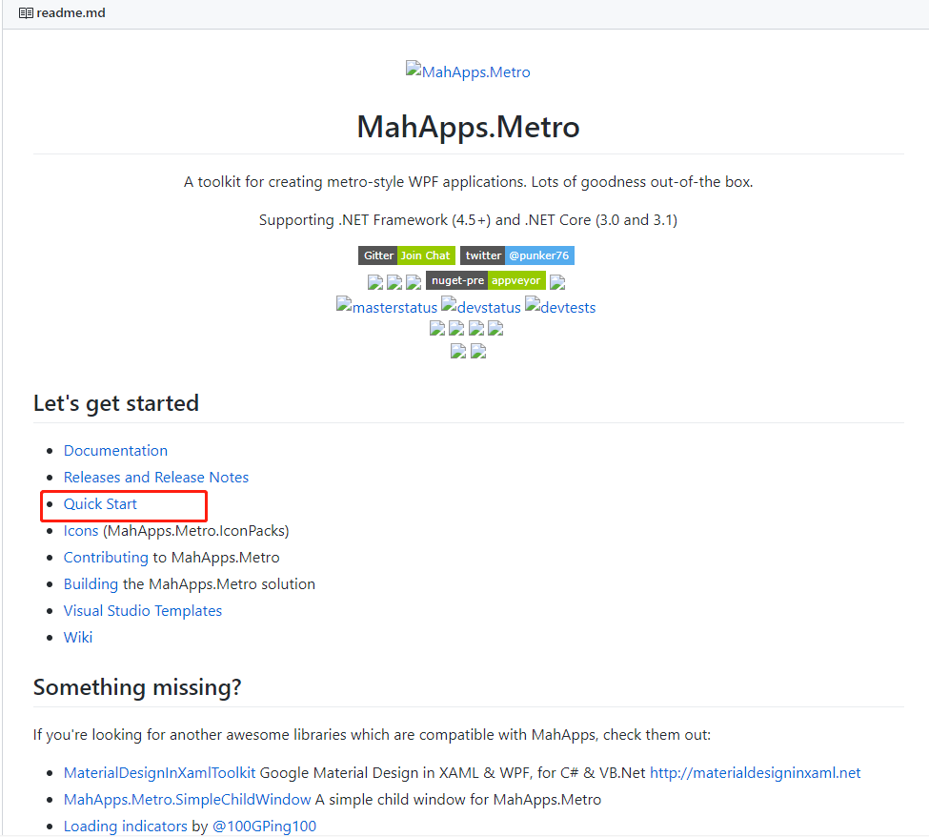Open http://materialdesigninxaml.net link
Viewport: 929px width, 837px height.
[756, 773]
